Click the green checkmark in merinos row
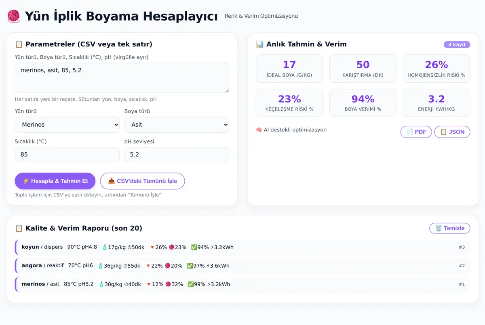The image size is (485, 325). click(x=190, y=284)
